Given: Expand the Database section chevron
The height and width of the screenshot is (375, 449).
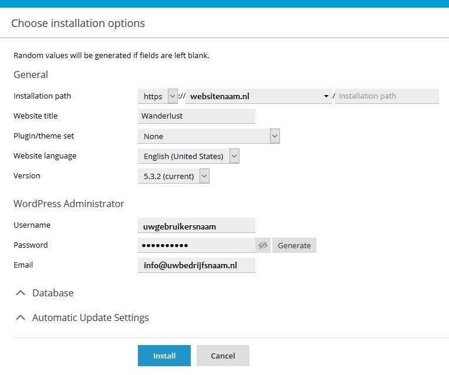Looking at the screenshot, I should click(21, 293).
